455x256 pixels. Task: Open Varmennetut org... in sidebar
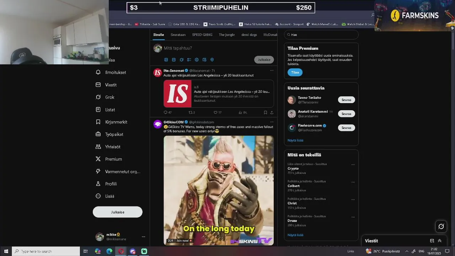click(118, 172)
